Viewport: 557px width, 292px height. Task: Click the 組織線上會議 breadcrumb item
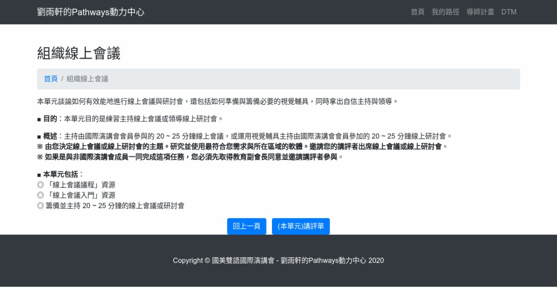click(87, 79)
